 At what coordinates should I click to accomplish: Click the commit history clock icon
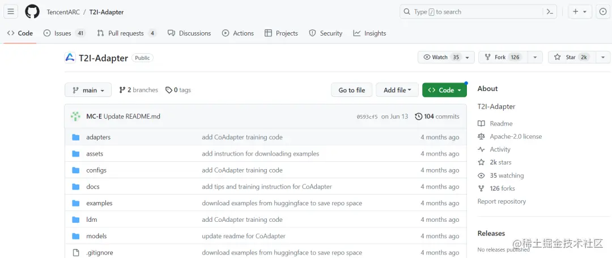418,116
